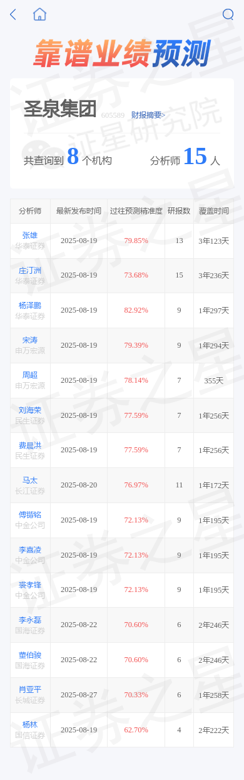
Task: Open search with magnifier icon
Action: click(x=228, y=14)
